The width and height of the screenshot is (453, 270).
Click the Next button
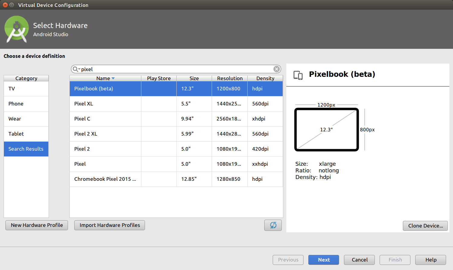324,260
